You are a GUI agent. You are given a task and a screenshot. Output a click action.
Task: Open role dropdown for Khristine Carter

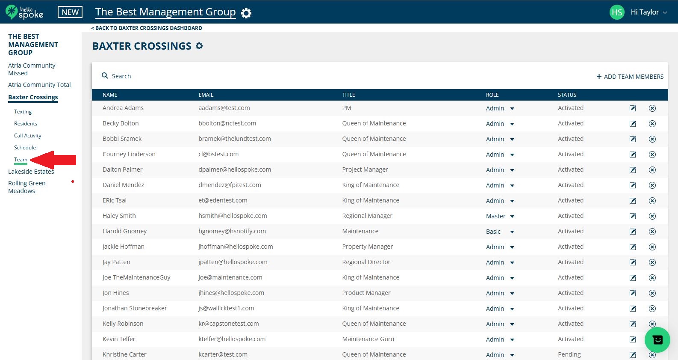click(x=500, y=355)
